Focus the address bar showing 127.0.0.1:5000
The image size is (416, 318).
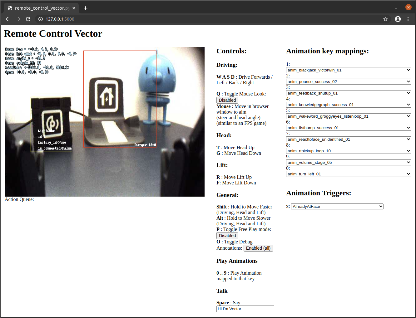[212, 19]
